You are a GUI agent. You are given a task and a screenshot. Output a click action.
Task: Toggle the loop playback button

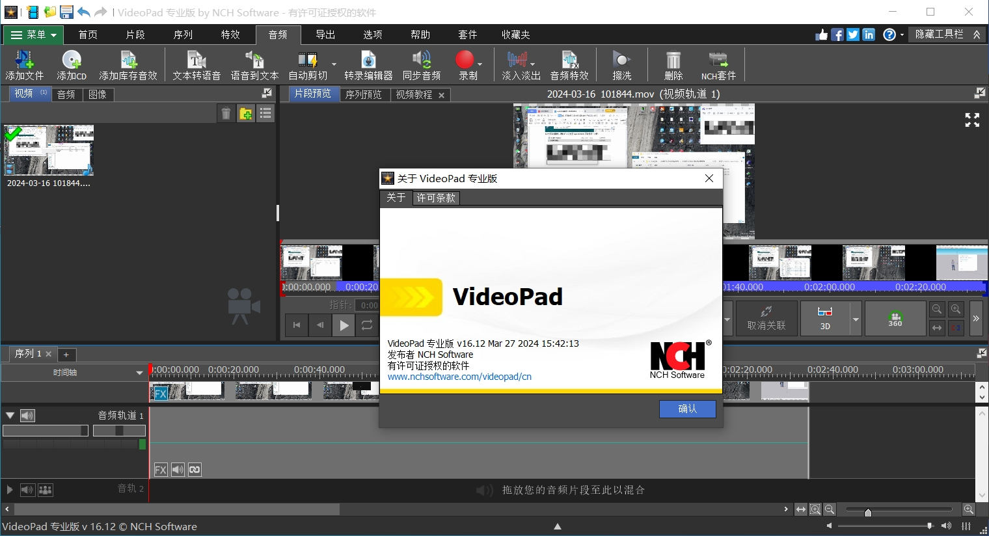[367, 325]
